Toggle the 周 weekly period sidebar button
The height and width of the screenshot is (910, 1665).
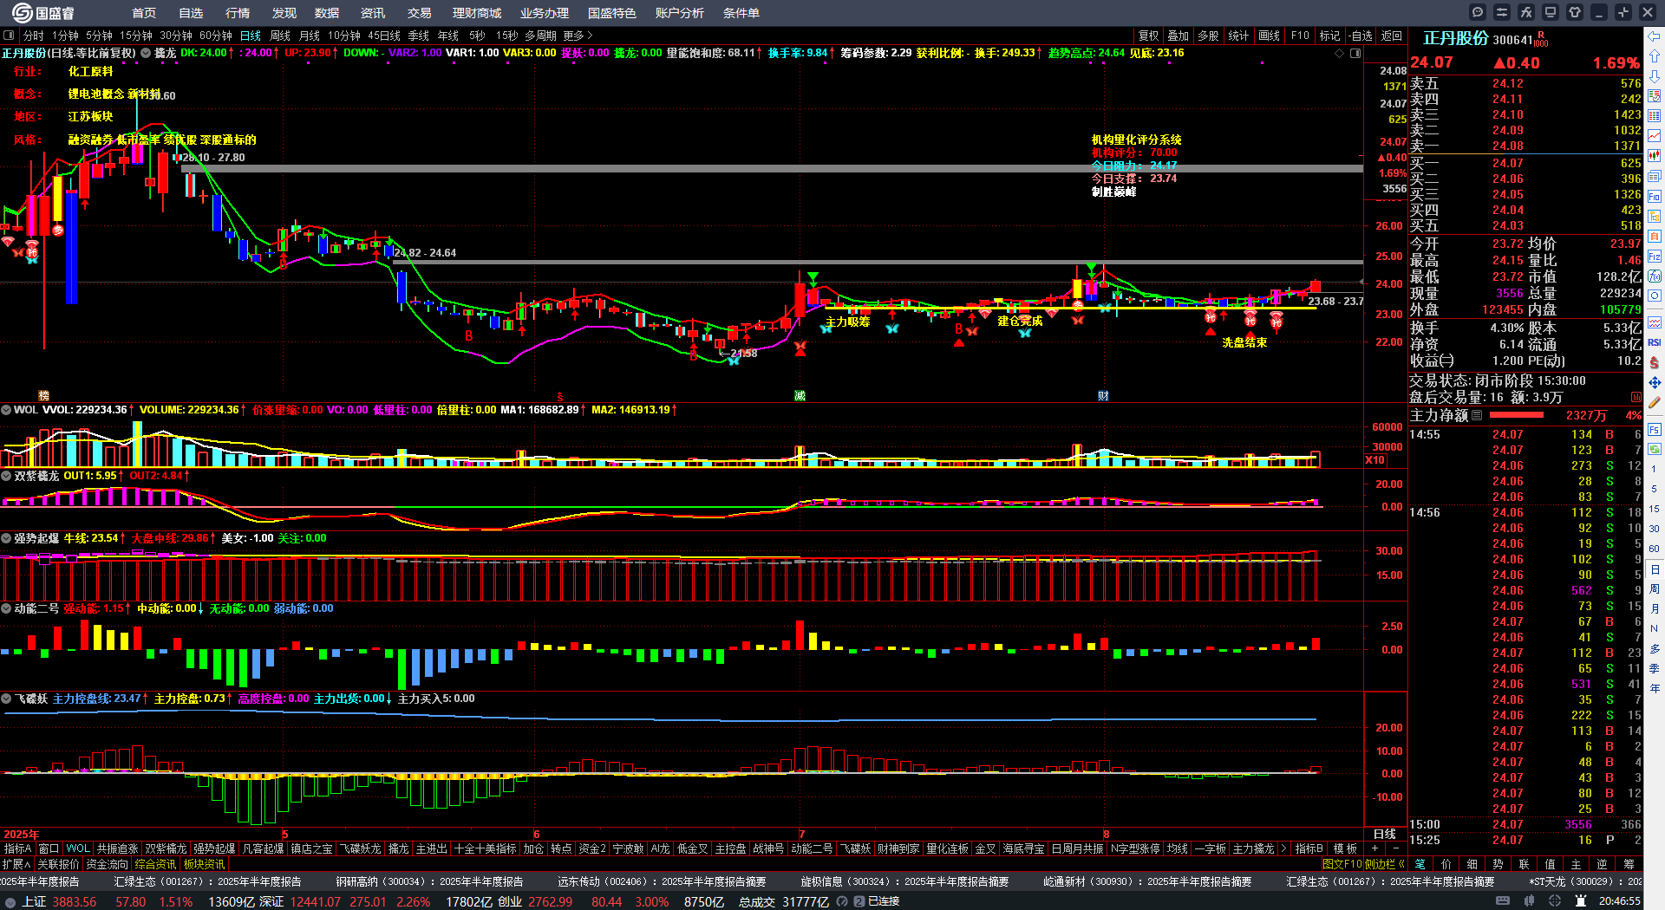1655,589
